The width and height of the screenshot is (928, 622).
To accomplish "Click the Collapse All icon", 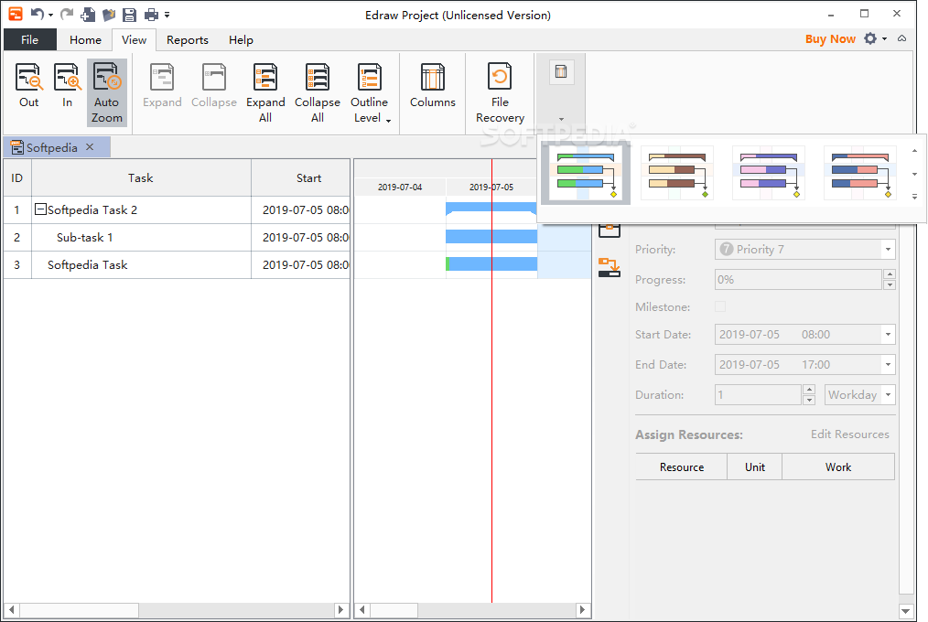I will (x=318, y=92).
